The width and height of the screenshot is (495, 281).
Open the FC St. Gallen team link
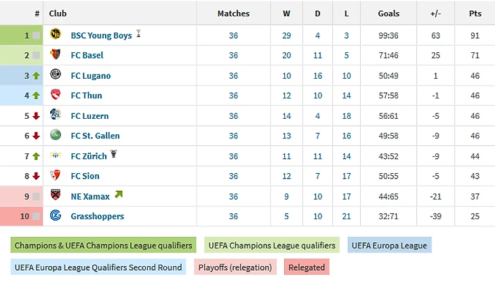95,136
